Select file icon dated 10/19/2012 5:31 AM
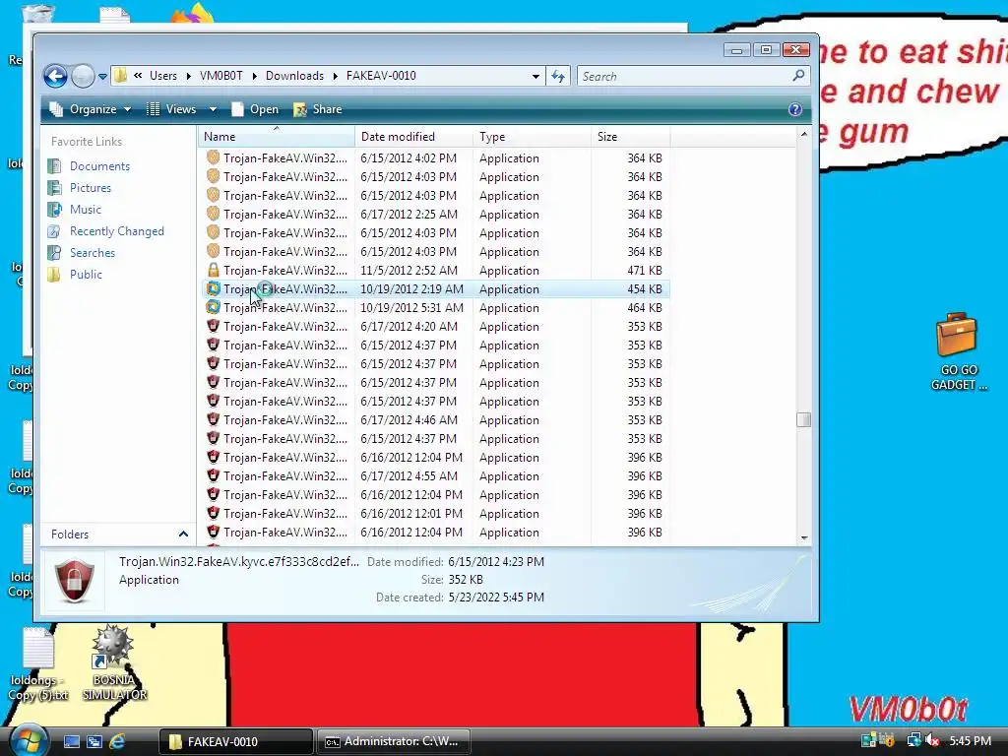Viewport: 1008px width, 756px height. click(x=213, y=307)
